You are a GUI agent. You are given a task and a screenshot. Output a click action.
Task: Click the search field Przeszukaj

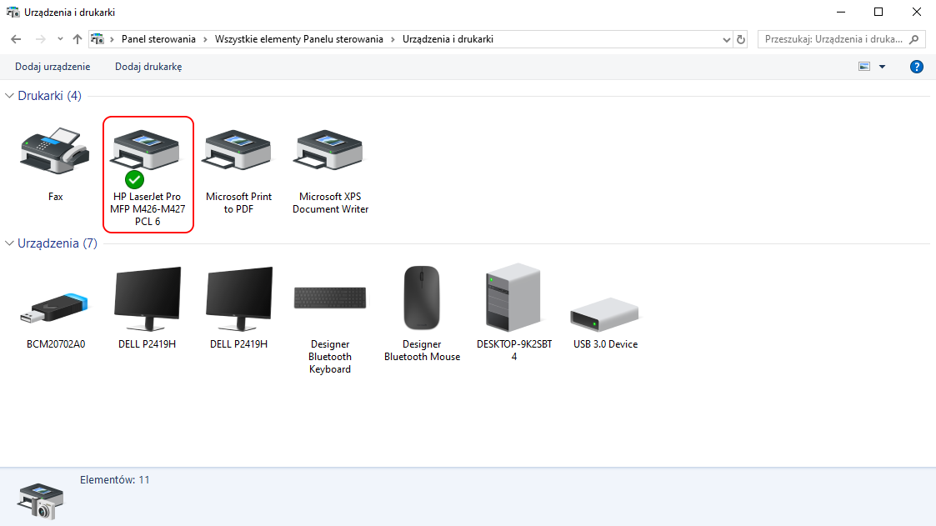[x=833, y=39]
